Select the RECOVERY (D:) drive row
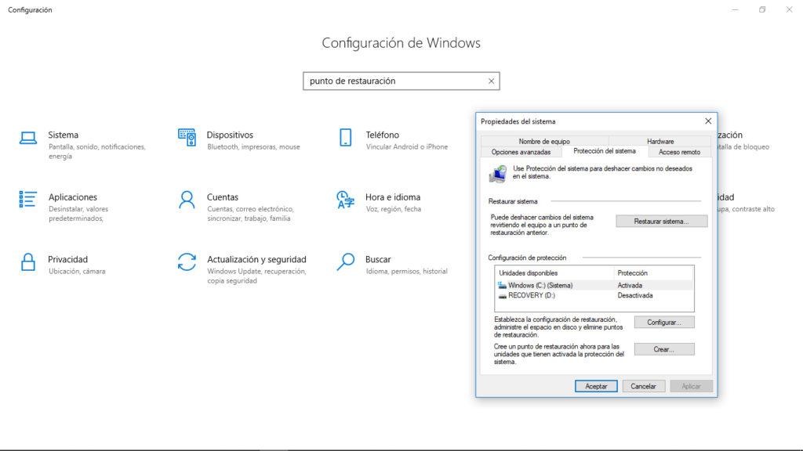This screenshot has height=451, width=803. click(x=594, y=295)
